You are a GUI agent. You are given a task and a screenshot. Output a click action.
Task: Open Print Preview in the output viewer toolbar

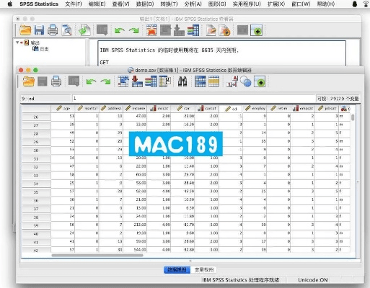click(x=66, y=30)
